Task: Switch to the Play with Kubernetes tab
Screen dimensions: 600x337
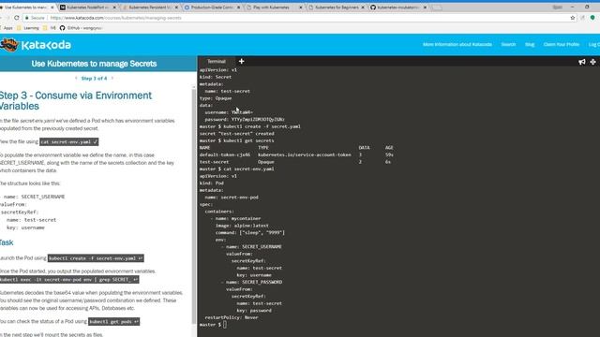Action: pyautogui.click(x=271, y=7)
